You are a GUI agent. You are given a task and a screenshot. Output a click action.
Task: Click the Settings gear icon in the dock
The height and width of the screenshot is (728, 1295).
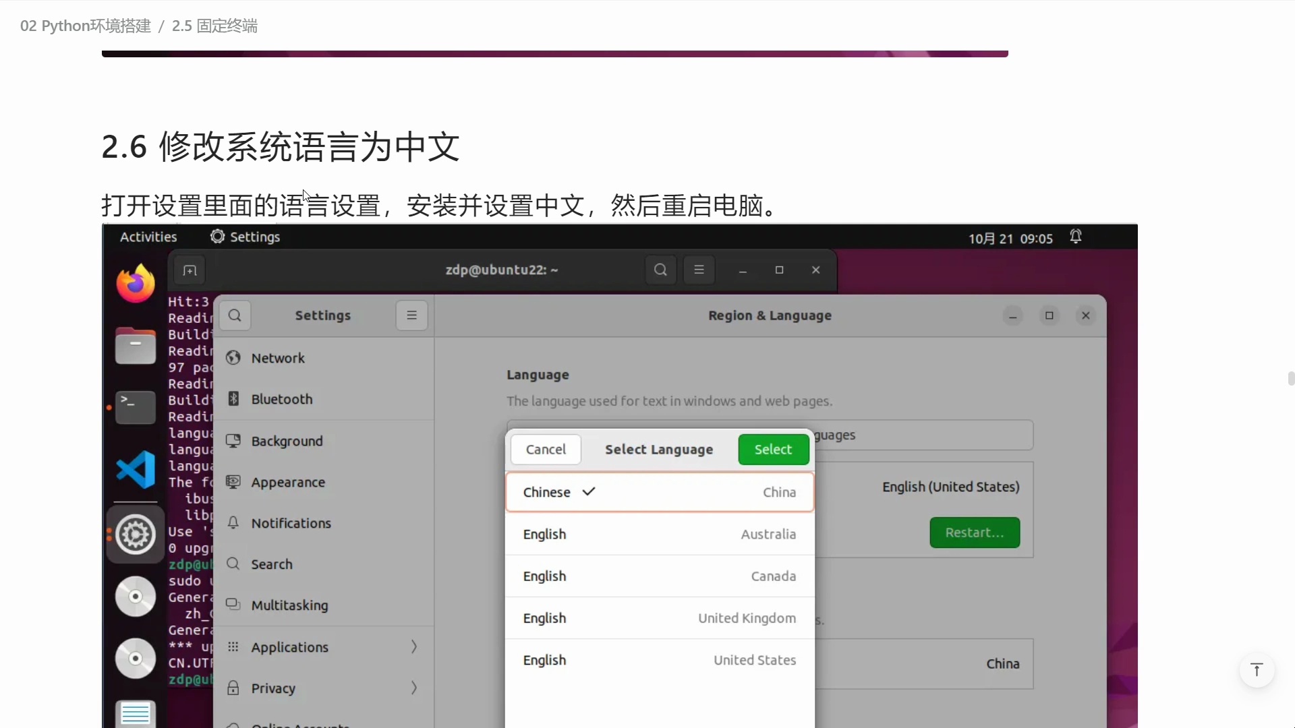coord(136,535)
